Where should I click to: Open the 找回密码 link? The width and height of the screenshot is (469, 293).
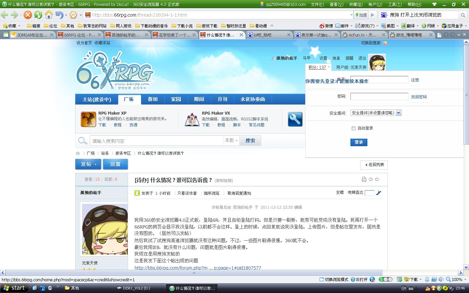(x=419, y=97)
